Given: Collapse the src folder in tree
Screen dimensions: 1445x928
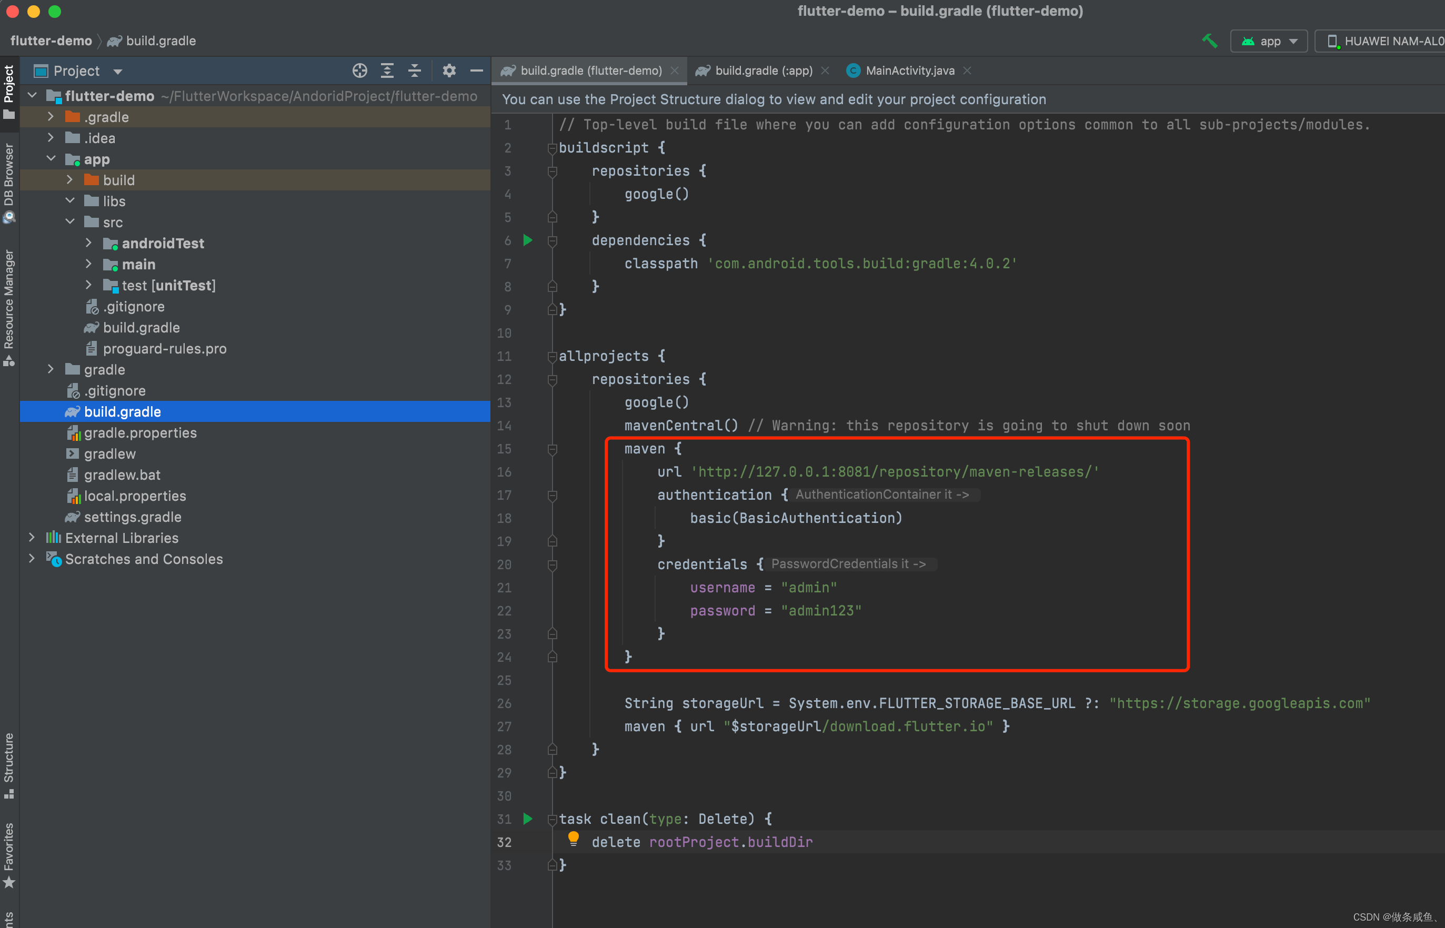Looking at the screenshot, I should coord(70,222).
